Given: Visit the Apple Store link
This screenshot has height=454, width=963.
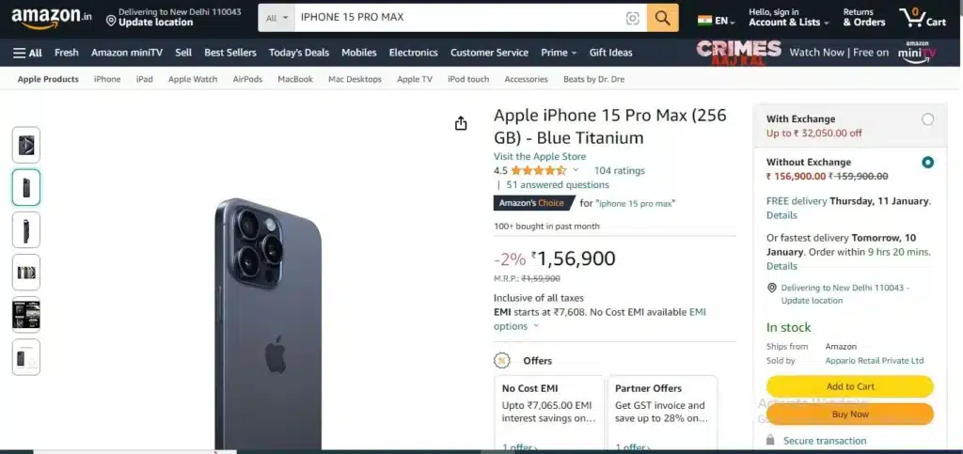Looking at the screenshot, I should [x=540, y=156].
